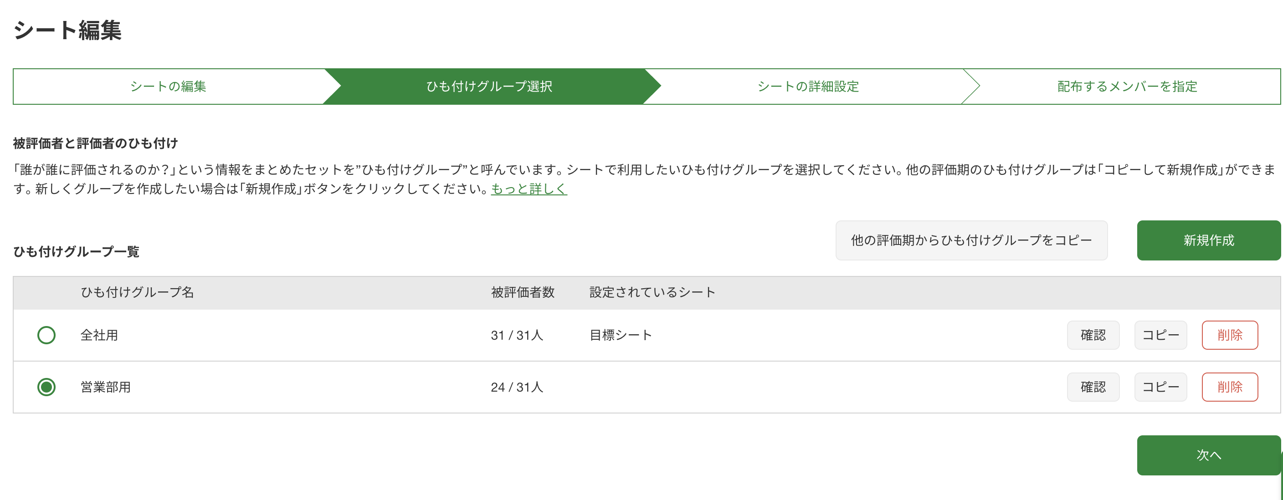Go to シートの編集 step
The height and width of the screenshot is (500, 1283).
pos(168,87)
